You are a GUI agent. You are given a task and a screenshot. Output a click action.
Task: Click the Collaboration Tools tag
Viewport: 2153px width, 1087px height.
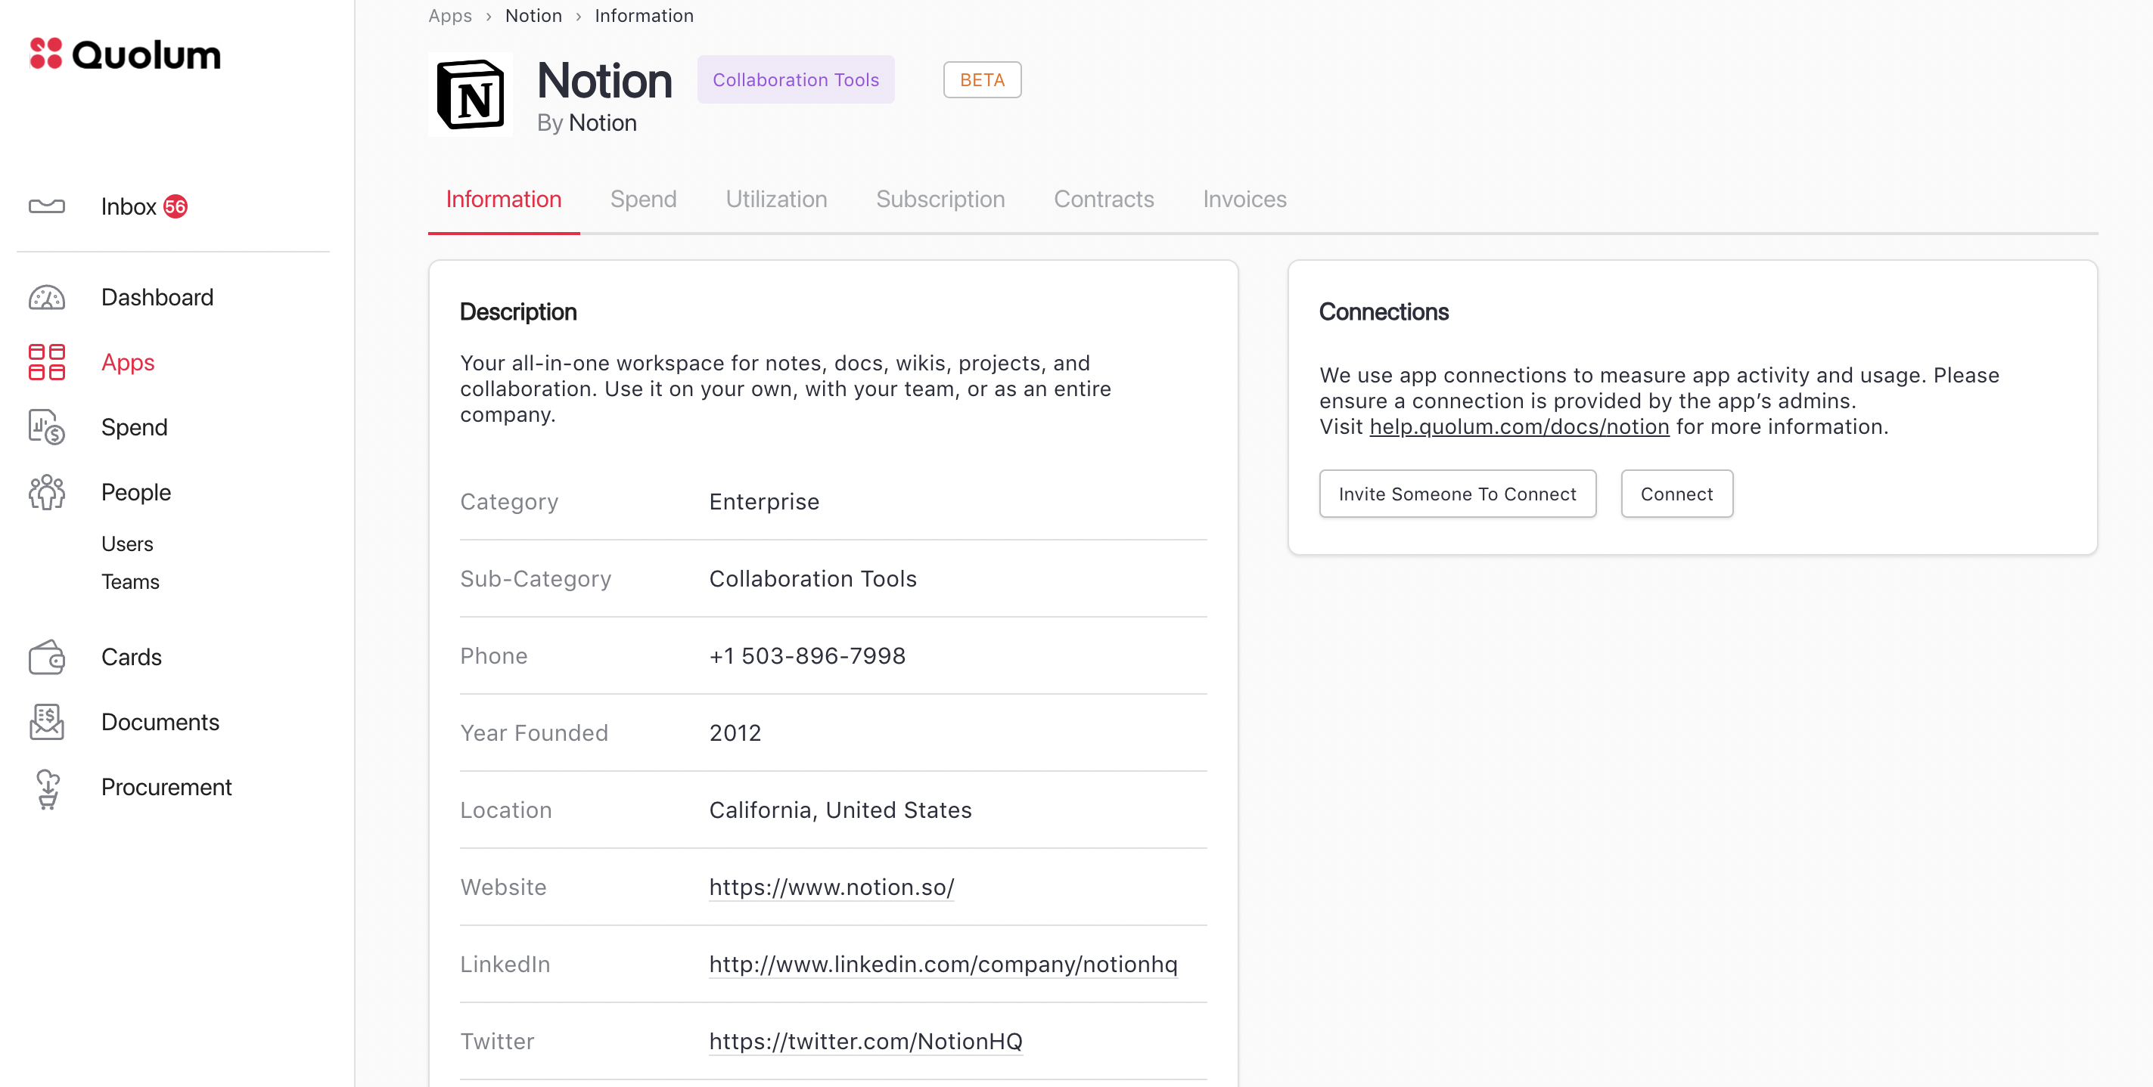(x=795, y=80)
